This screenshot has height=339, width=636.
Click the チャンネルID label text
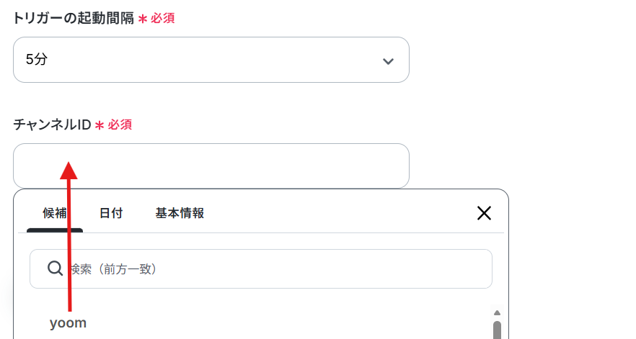[x=53, y=125]
